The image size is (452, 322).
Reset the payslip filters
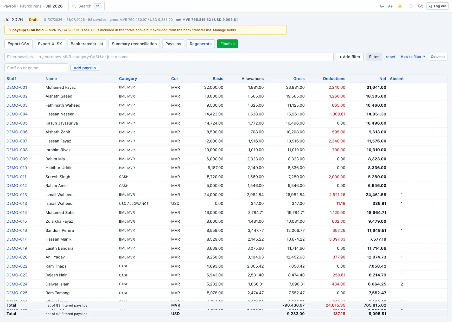(x=391, y=57)
